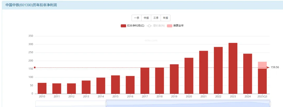Image resolution: width=283 pixels, height=107 pixels.
Task: Click the 2023 bar
Action: tap(233, 68)
